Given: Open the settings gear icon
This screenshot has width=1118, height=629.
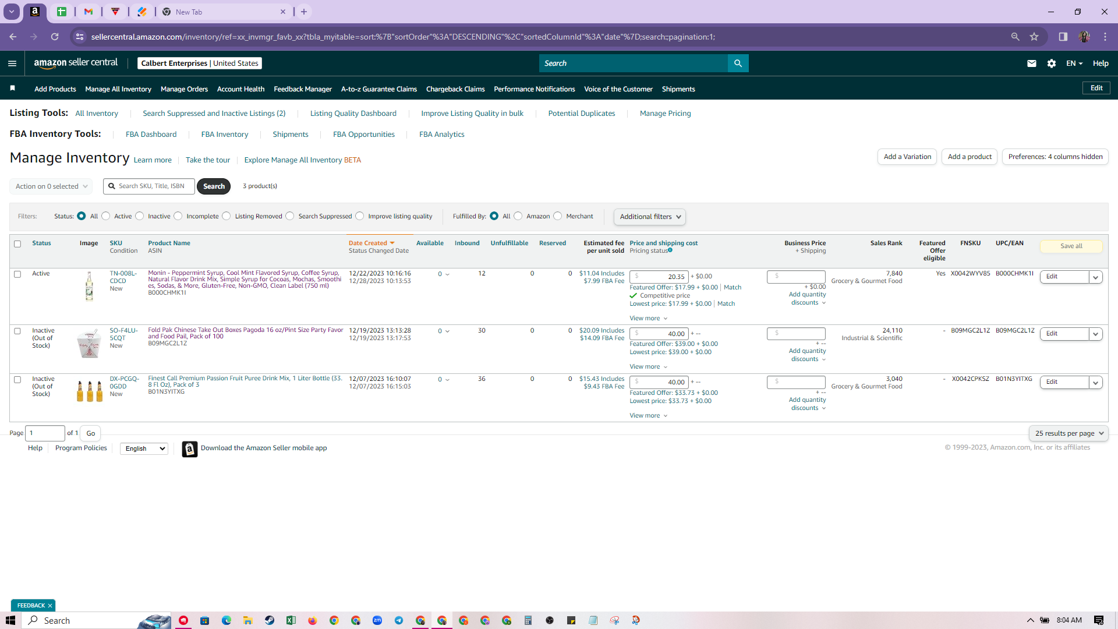Looking at the screenshot, I should coord(1052,63).
